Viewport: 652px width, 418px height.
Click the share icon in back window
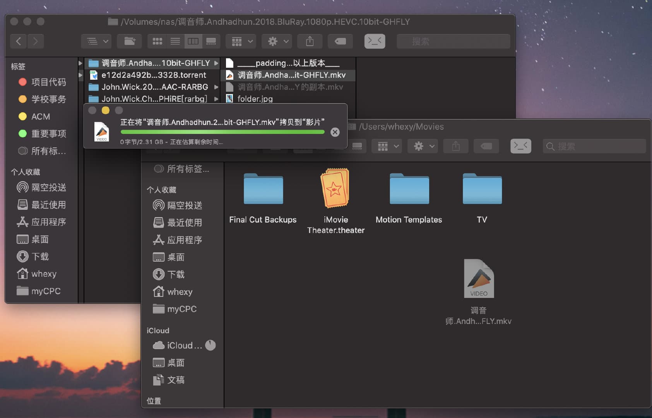(310, 41)
